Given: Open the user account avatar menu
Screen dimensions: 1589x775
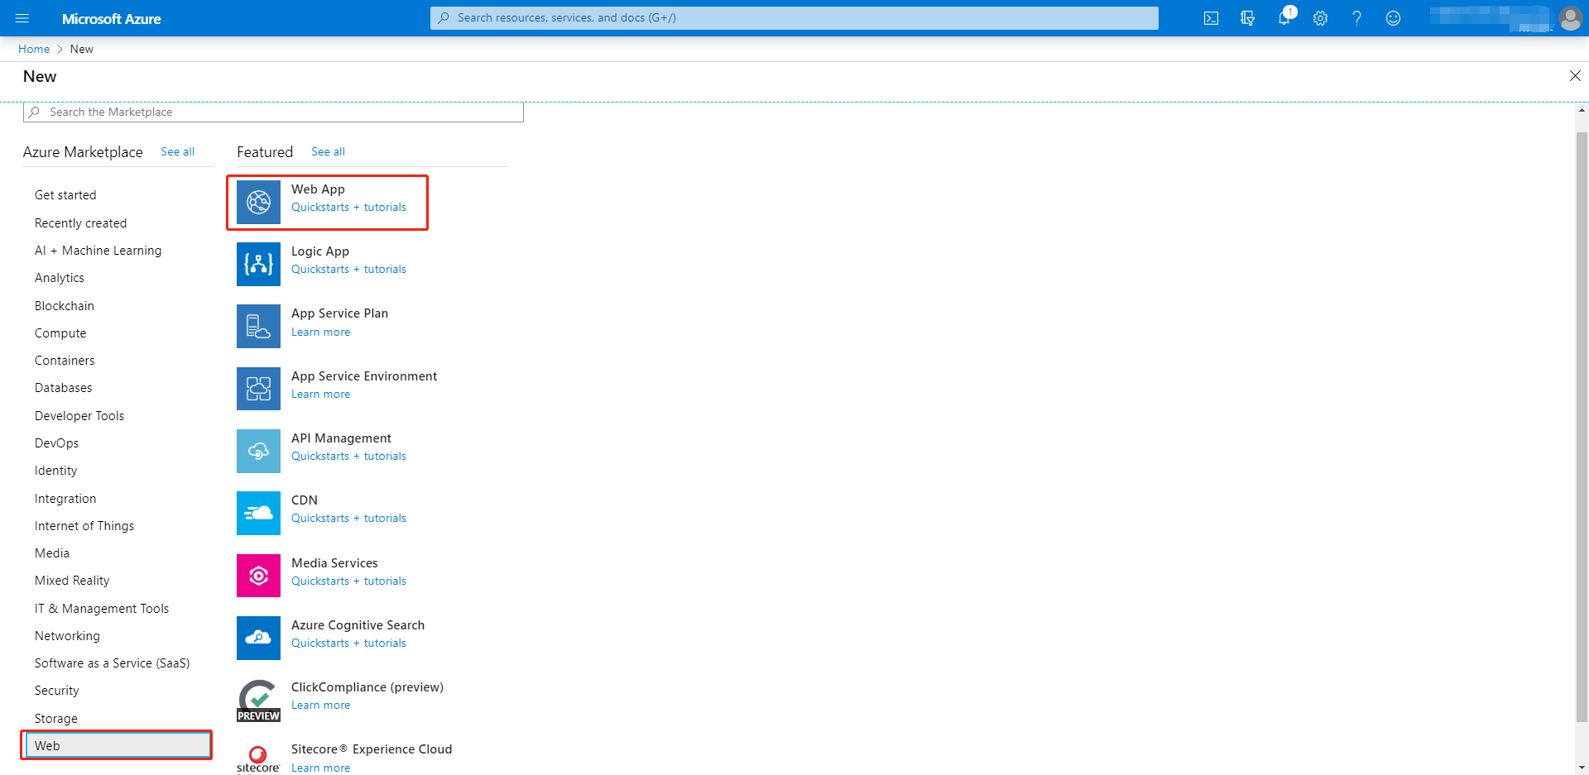Looking at the screenshot, I should click(1570, 18).
